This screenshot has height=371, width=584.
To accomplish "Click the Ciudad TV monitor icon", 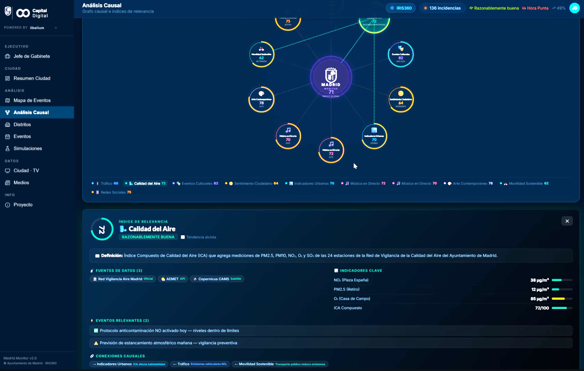I will (8, 171).
